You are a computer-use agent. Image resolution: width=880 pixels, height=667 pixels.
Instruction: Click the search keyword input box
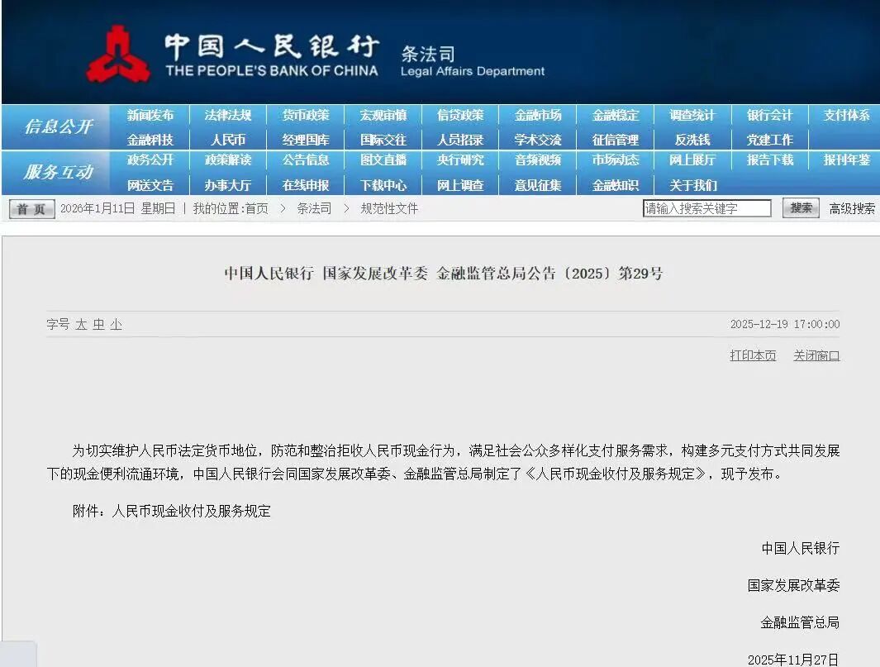706,207
